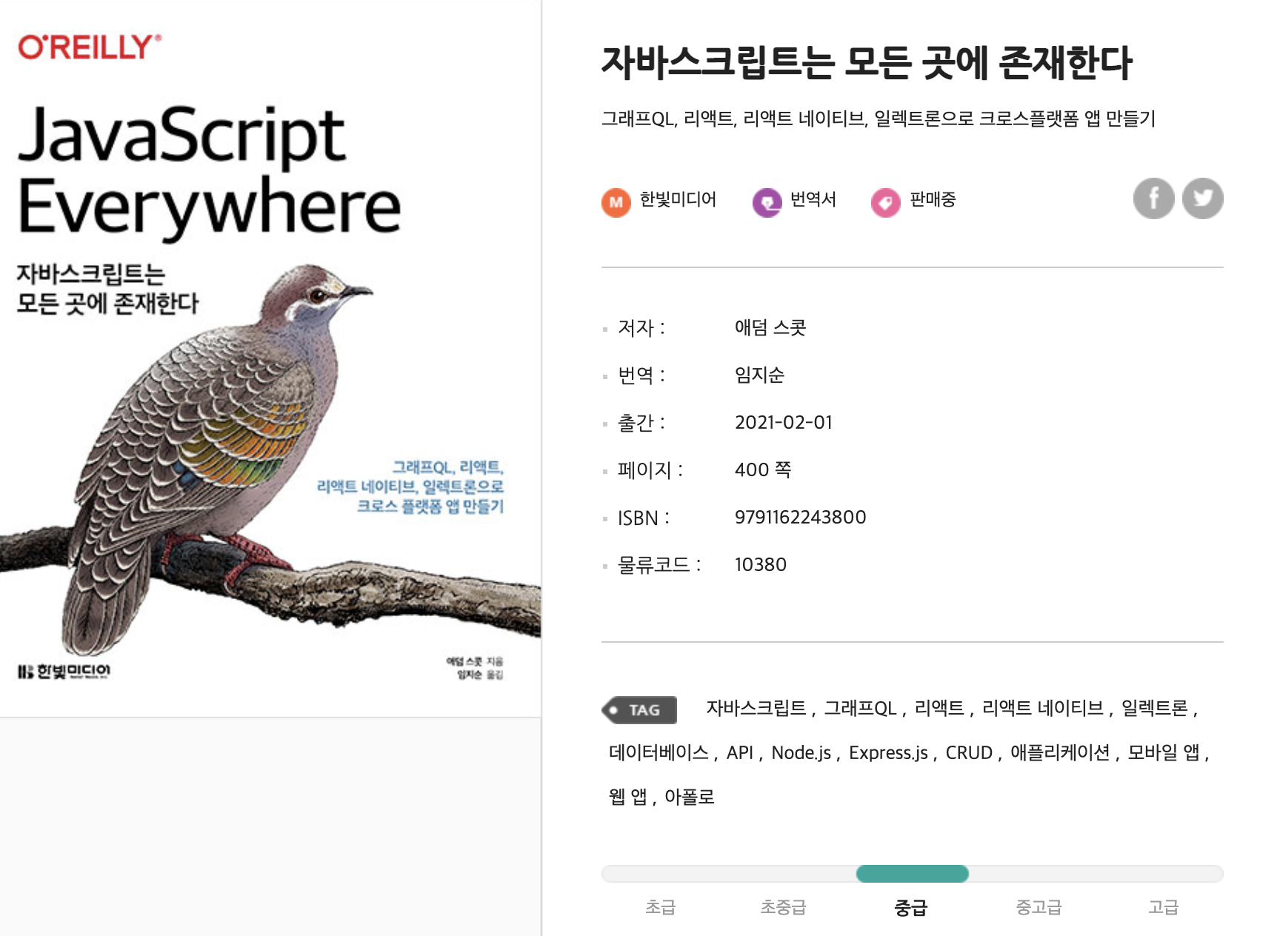Open the 그래프QL tag
This screenshot has width=1280, height=936.
860,709
